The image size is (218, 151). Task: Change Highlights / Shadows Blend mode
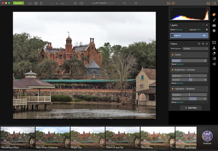(180, 102)
